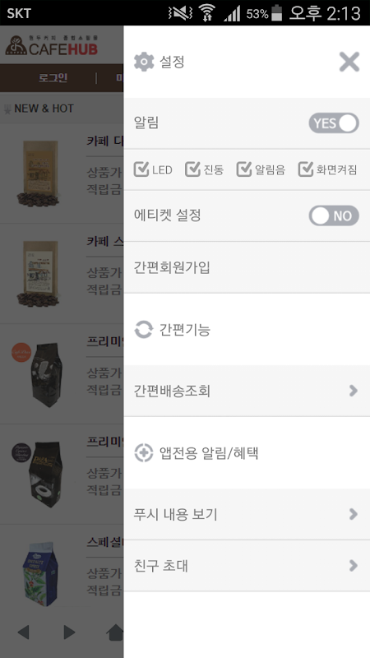Uncheck the 화면켜짐 checkbox
370x658 pixels.
tap(306, 169)
